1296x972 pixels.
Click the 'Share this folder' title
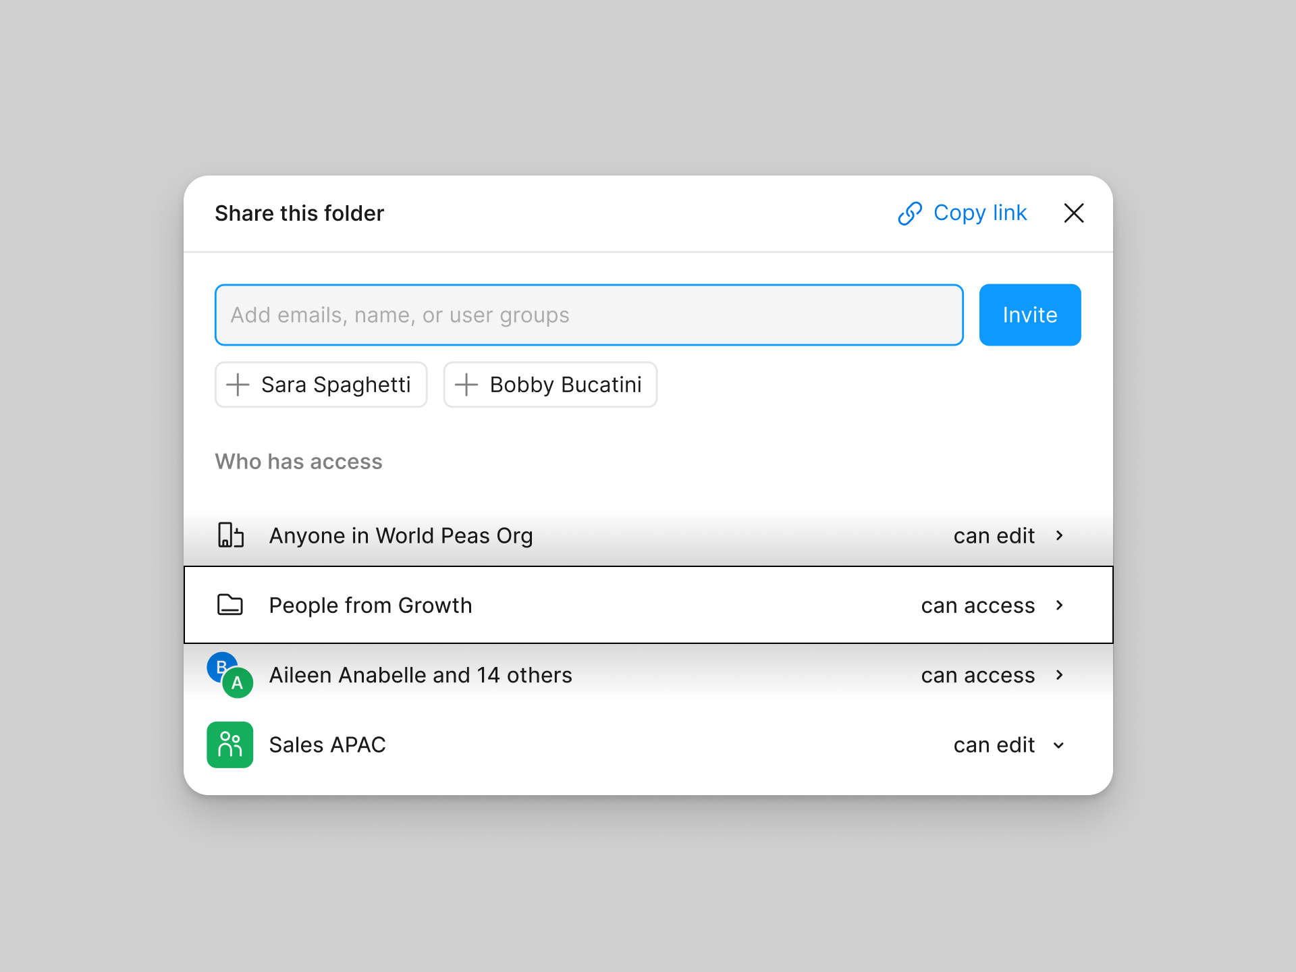point(299,213)
